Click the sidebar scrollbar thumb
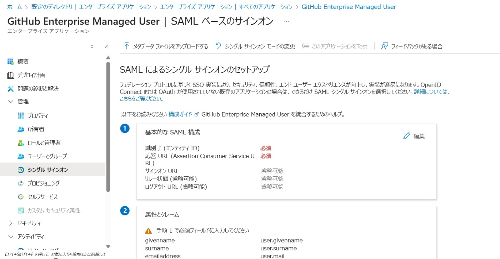 click(108, 127)
